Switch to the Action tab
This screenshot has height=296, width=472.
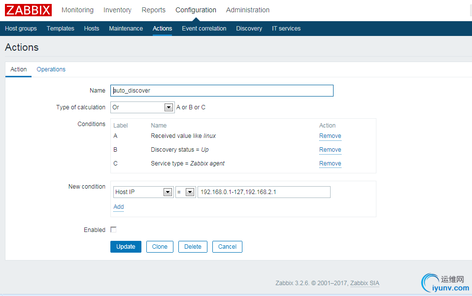18,69
